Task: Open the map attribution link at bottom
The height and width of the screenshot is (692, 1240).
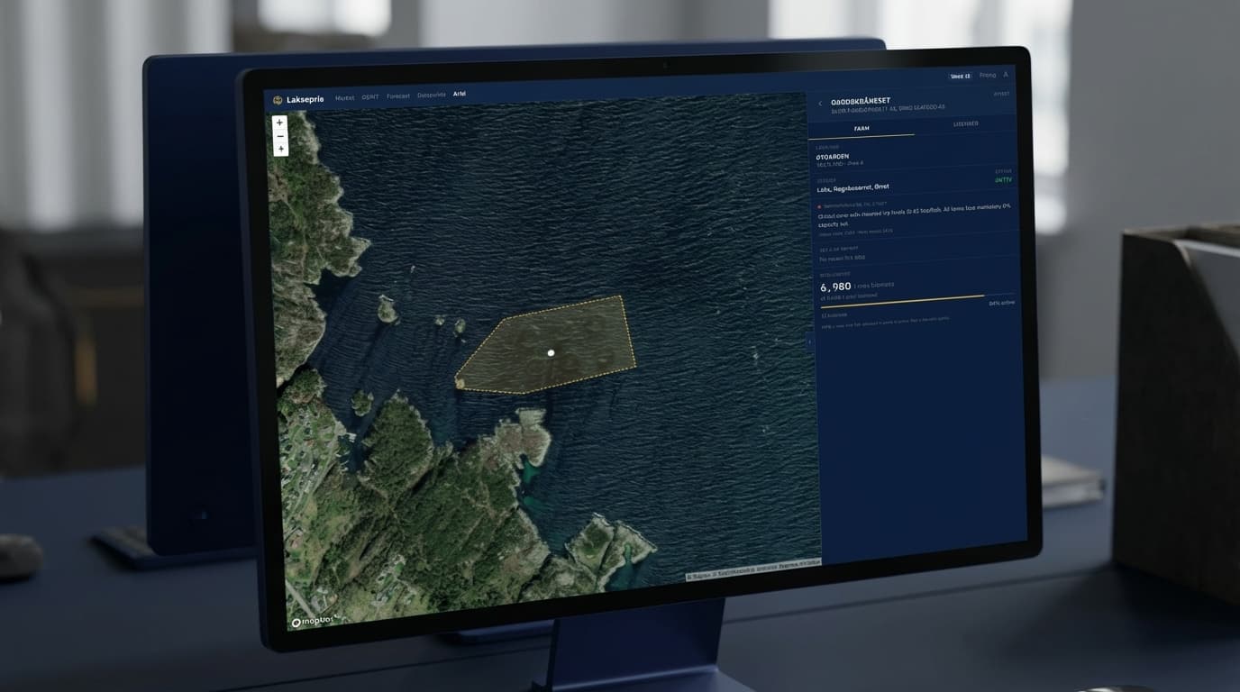Action: pyautogui.click(x=752, y=568)
